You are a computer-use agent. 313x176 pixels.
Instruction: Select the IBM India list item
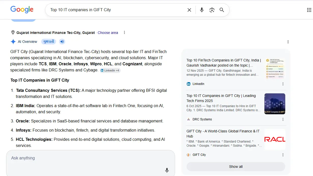90,109
